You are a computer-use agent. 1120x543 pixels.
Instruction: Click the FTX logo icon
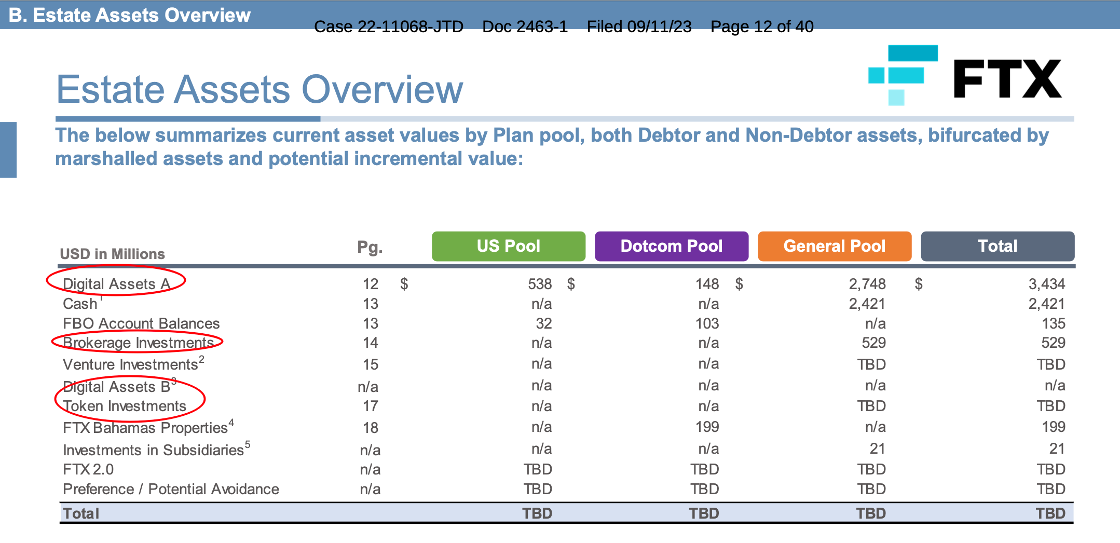tap(903, 75)
